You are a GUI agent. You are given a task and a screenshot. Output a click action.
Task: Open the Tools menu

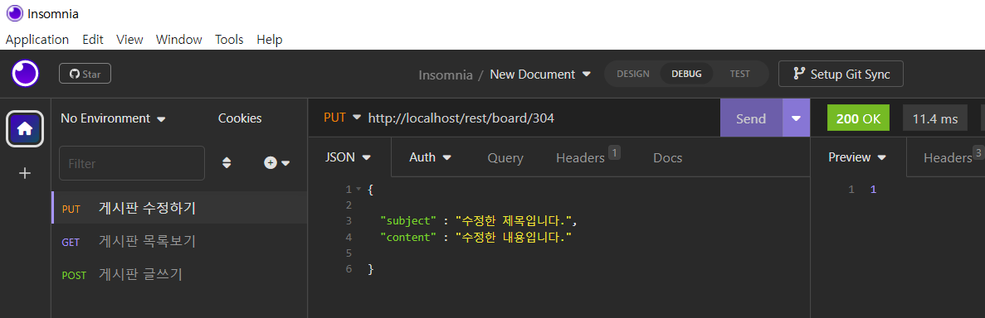[x=229, y=40]
